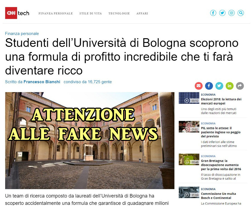Play the PIL sotto le attese video
The width and height of the screenshot is (252, 207).
coord(189,127)
